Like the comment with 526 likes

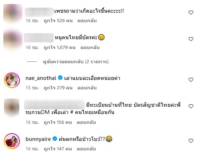[x=191, y=12]
